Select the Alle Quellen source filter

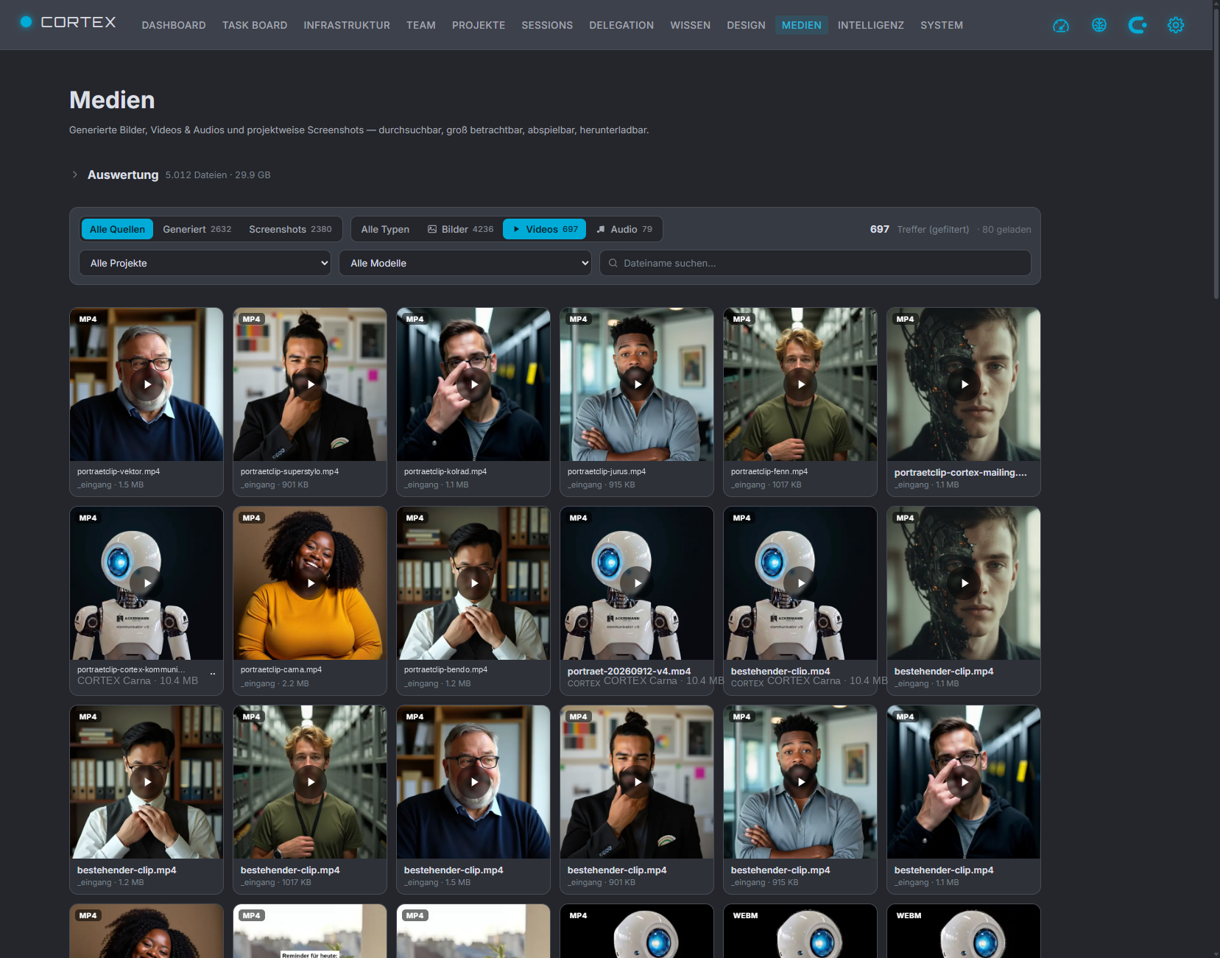[x=117, y=229]
